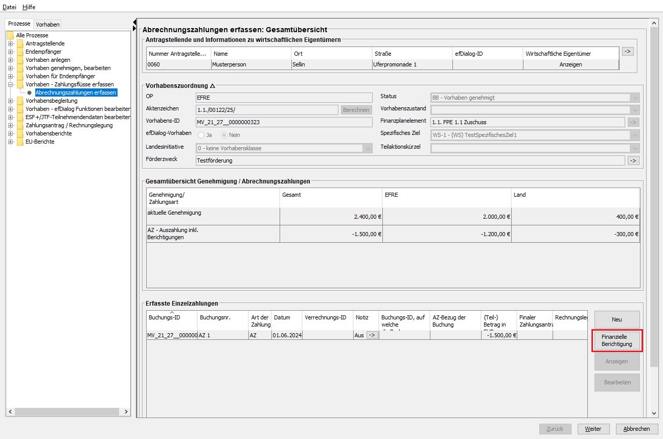This screenshot has width=663, height=439.
Task: Click folder icon next to EU-Berichte
Action: tap(20, 142)
